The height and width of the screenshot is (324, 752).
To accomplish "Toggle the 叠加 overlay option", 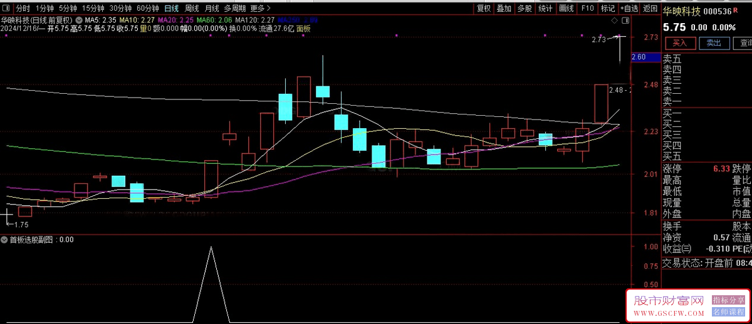I will pos(504,9).
